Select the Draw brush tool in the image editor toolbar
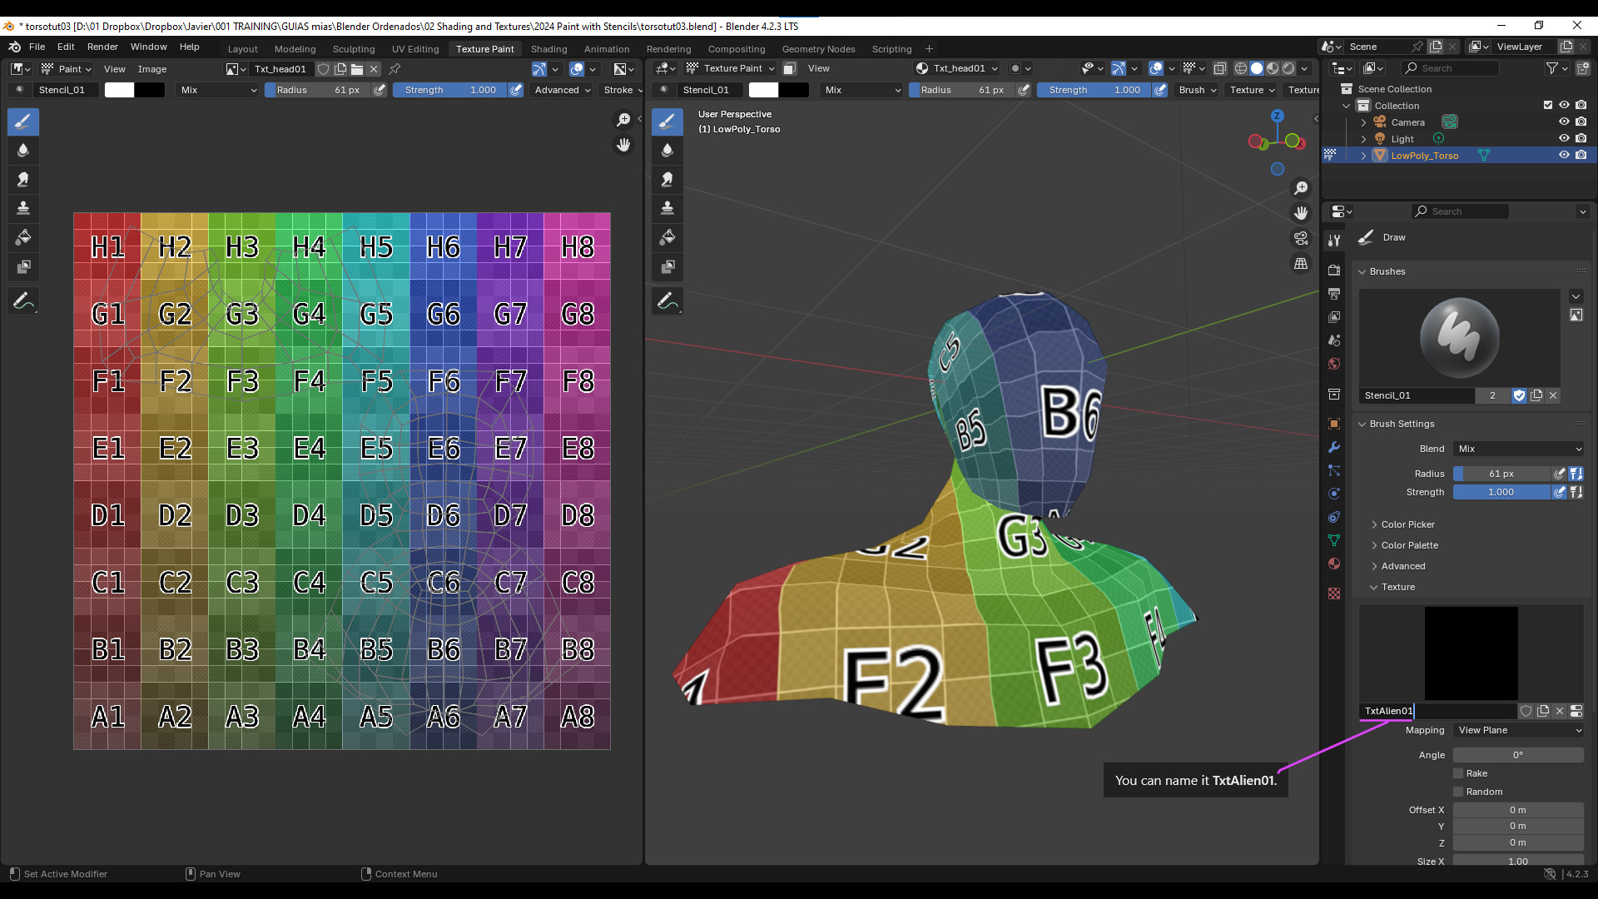The image size is (1598, 899). (x=23, y=122)
